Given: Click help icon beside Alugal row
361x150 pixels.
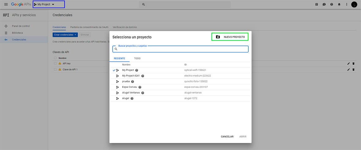Looking at the screenshot, I should (x=132, y=98).
